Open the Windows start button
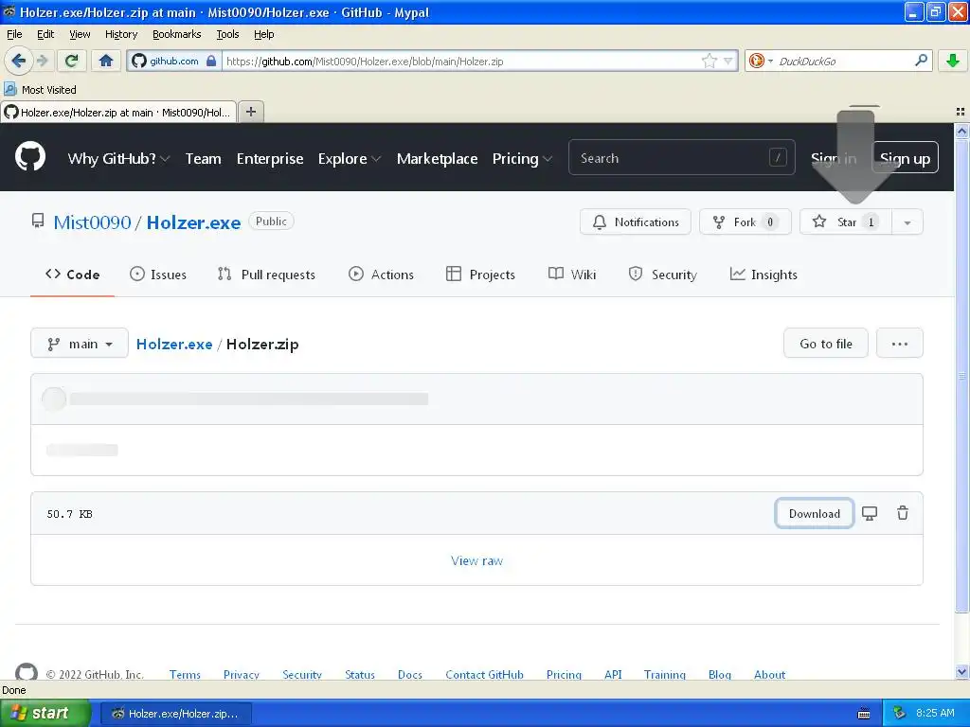 click(45, 713)
